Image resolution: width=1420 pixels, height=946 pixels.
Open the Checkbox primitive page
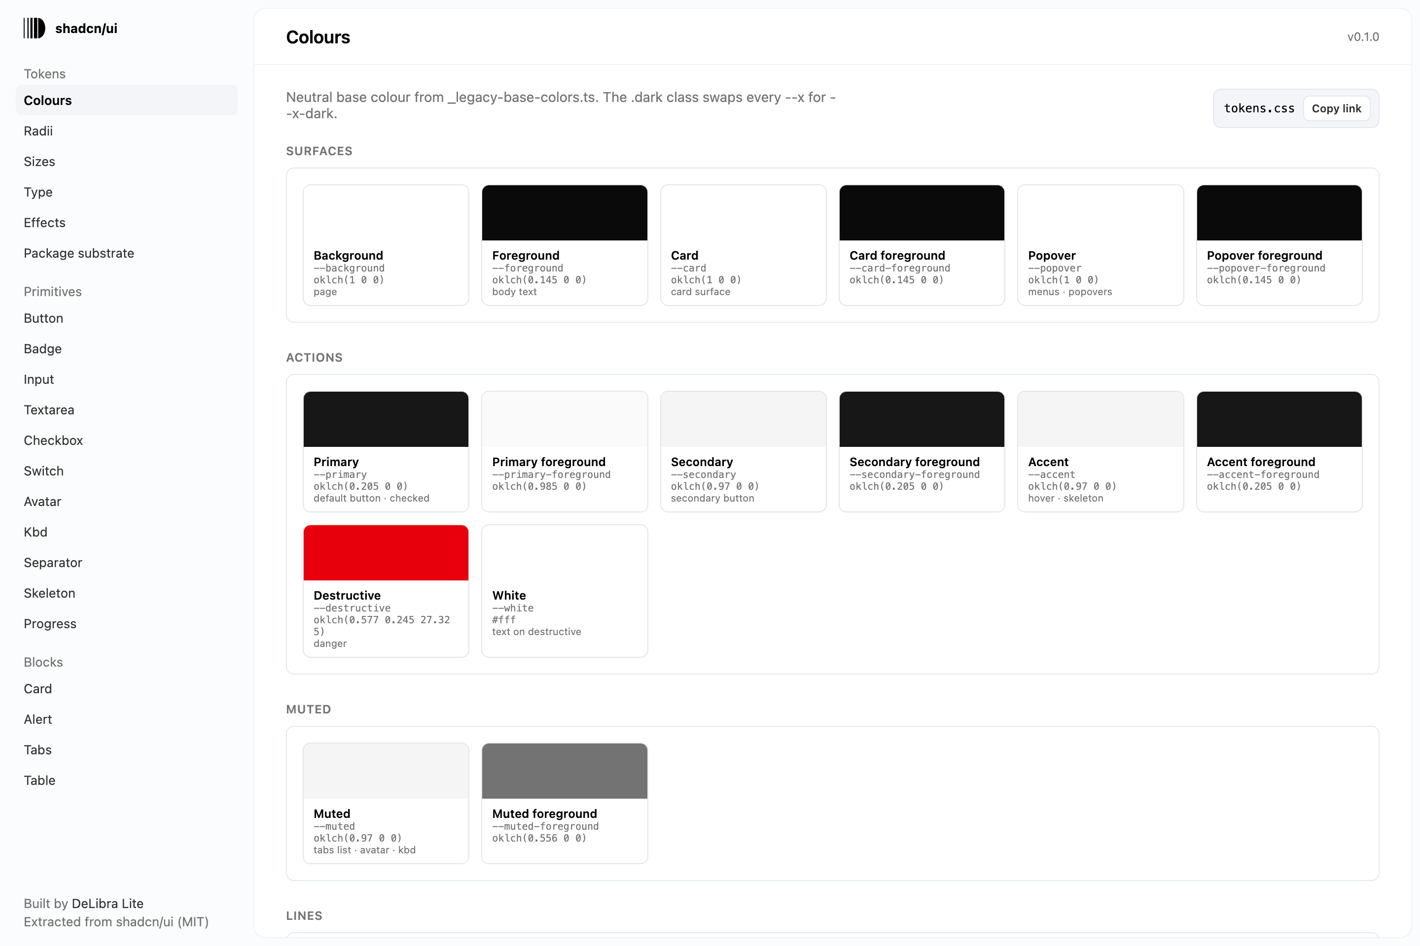[126, 440]
